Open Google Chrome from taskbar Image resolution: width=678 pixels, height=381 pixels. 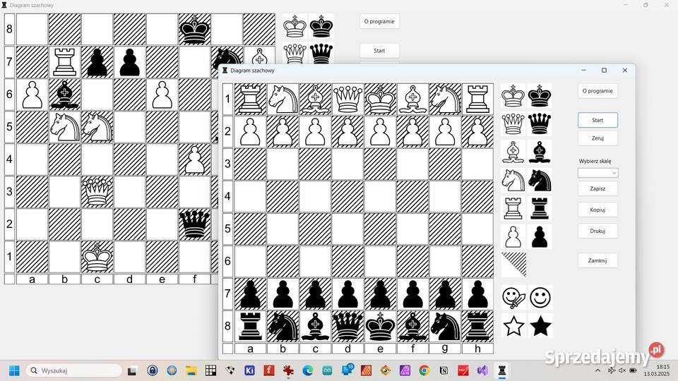[424, 370]
